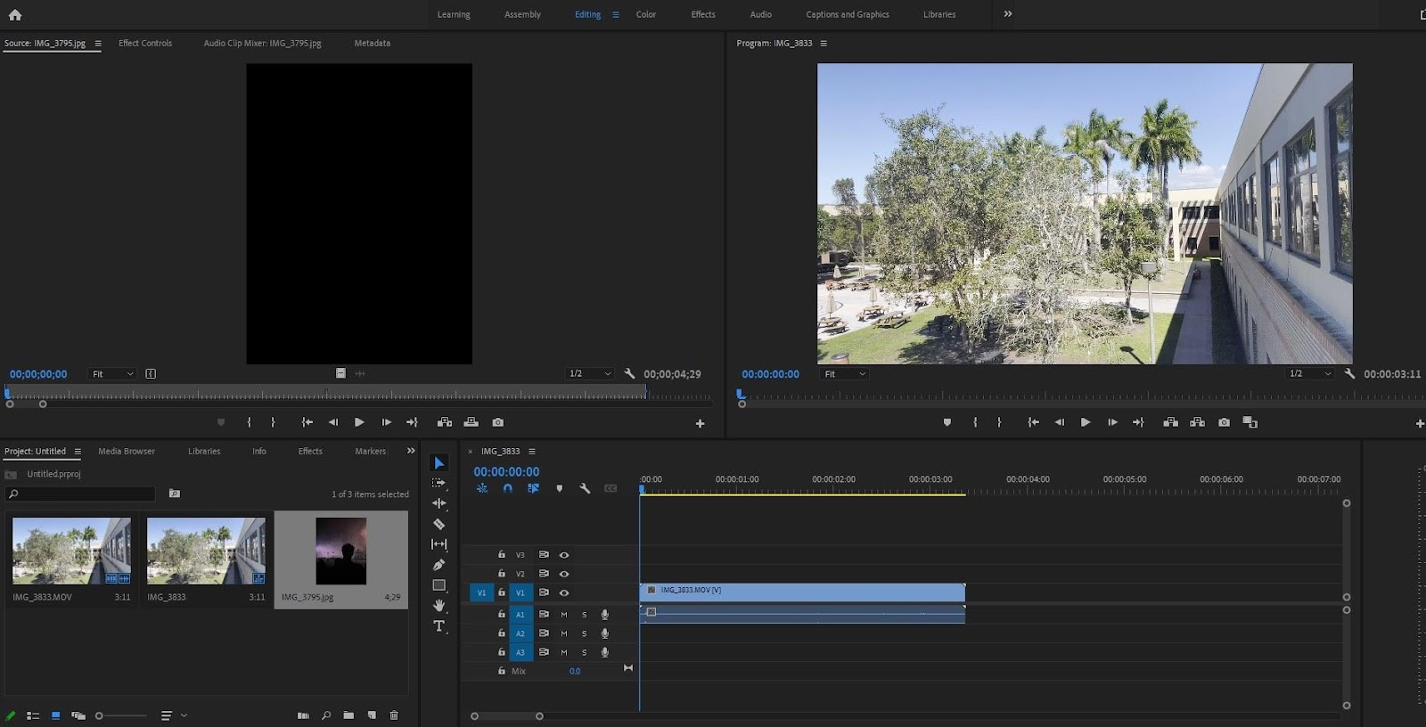Click the Home icon
The width and height of the screenshot is (1426, 727).
coord(15,14)
